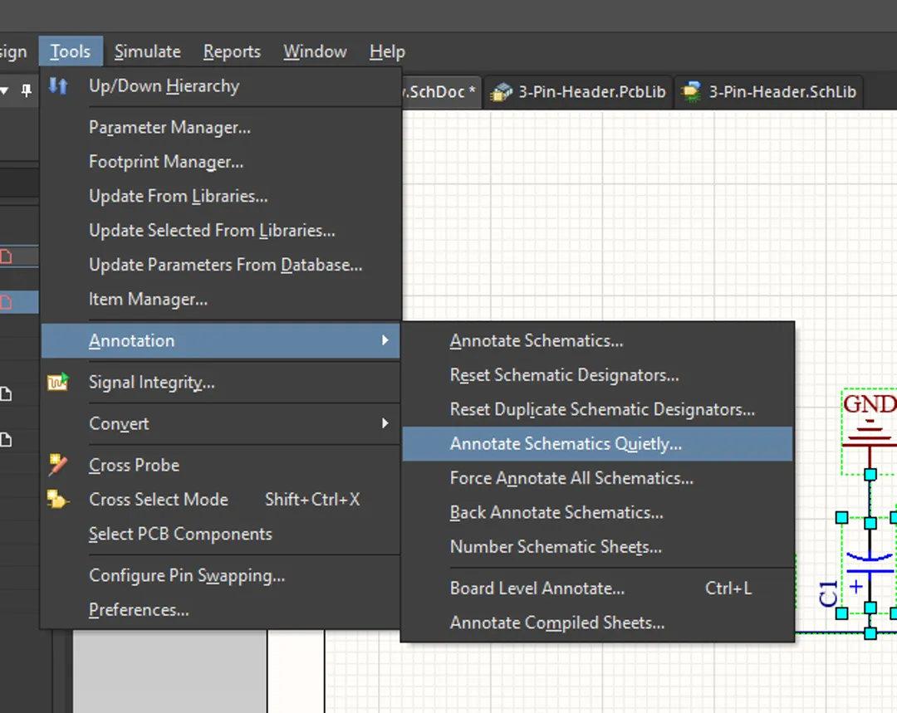Click the pushpin icon to pin the panel
Screen dimensions: 897x713
tap(27, 91)
